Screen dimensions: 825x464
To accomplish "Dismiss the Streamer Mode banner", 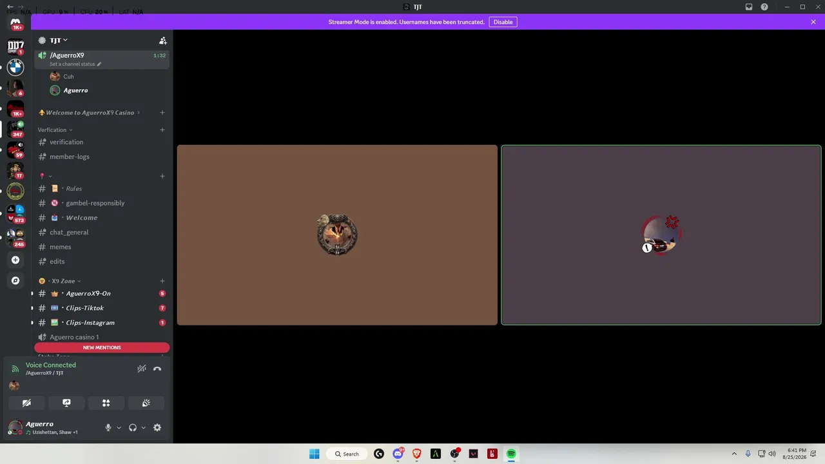I will pos(813,22).
